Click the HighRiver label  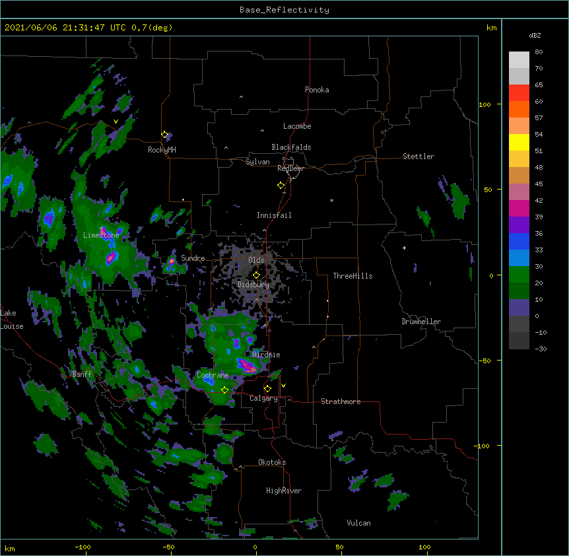click(x=284, y=491)
